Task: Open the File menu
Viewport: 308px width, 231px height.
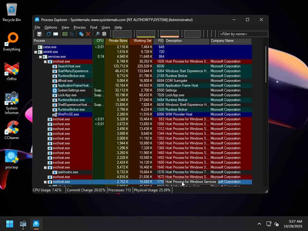Action: pos(37,27)
